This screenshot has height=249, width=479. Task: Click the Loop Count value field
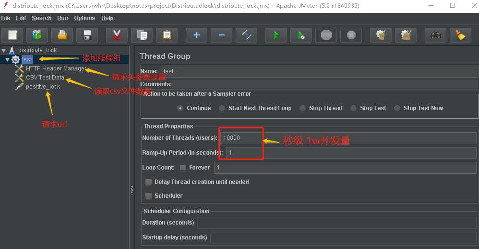tap(345, 168)
